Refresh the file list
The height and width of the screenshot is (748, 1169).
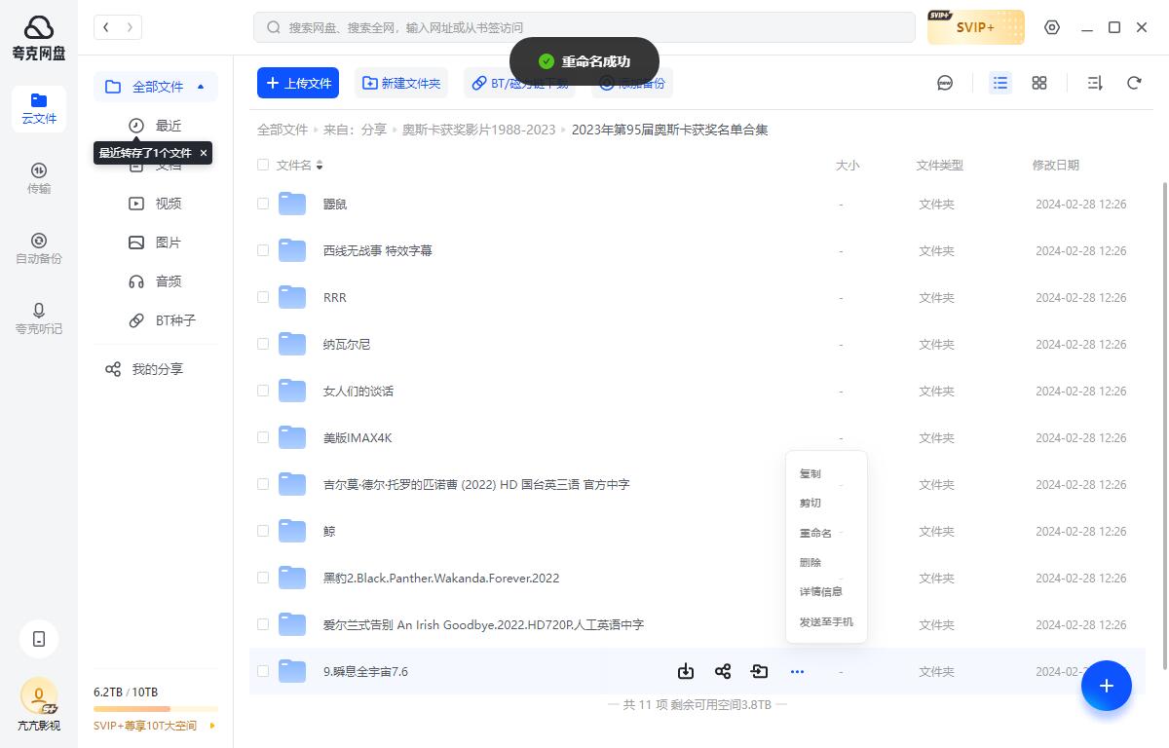[1134, 83]
